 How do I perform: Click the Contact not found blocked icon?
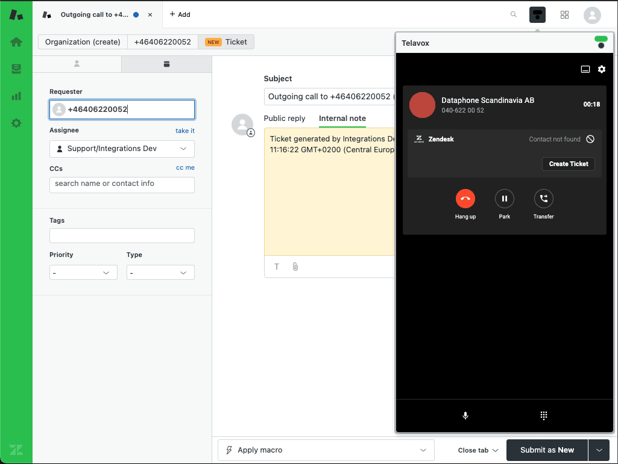[x=590, y=139]
